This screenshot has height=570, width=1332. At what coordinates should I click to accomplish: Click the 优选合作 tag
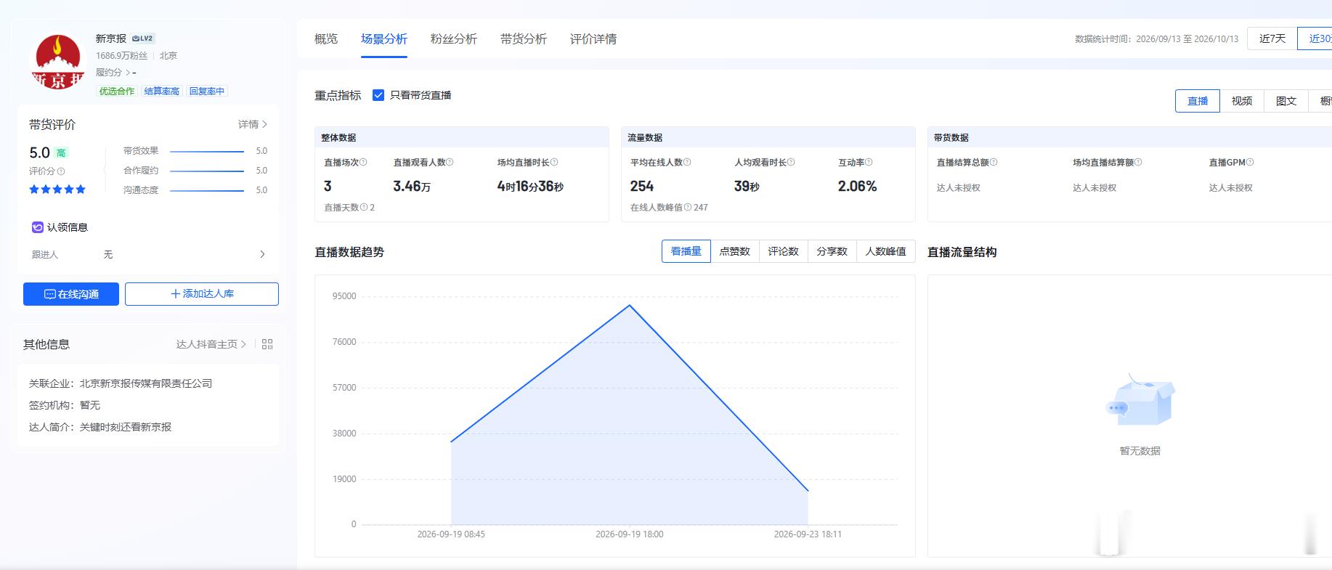pyautogui.click(x=117, y=91)
